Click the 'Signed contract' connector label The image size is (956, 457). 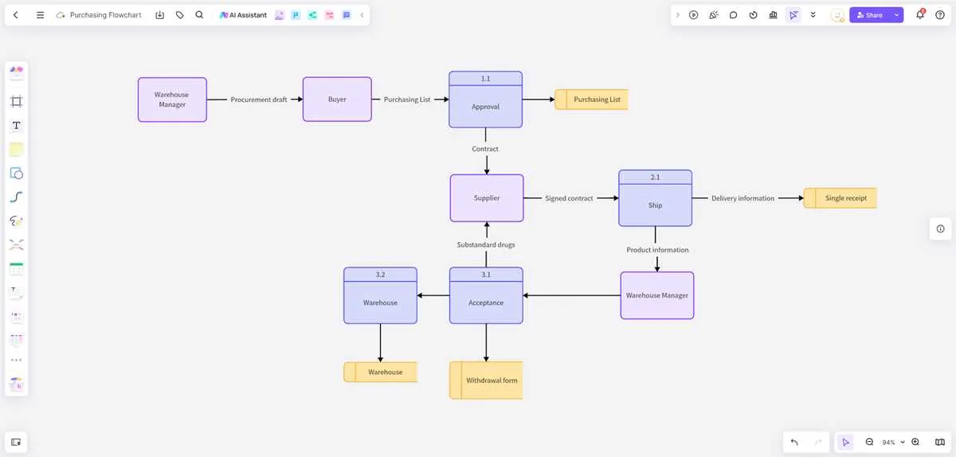click(x=569, y=198)
